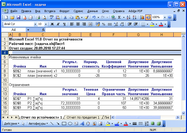Image resolution: width=187 pixels, height=133 pixels.
Task: Select row 8 header
Action: pos(5,71)
